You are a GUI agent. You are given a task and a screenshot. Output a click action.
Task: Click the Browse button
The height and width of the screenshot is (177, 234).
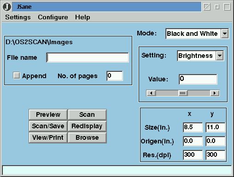coord(87,137)
